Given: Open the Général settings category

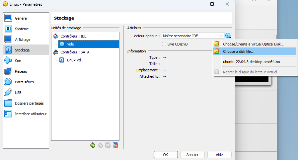Looking at the screenshot, I should click(26, 18).
